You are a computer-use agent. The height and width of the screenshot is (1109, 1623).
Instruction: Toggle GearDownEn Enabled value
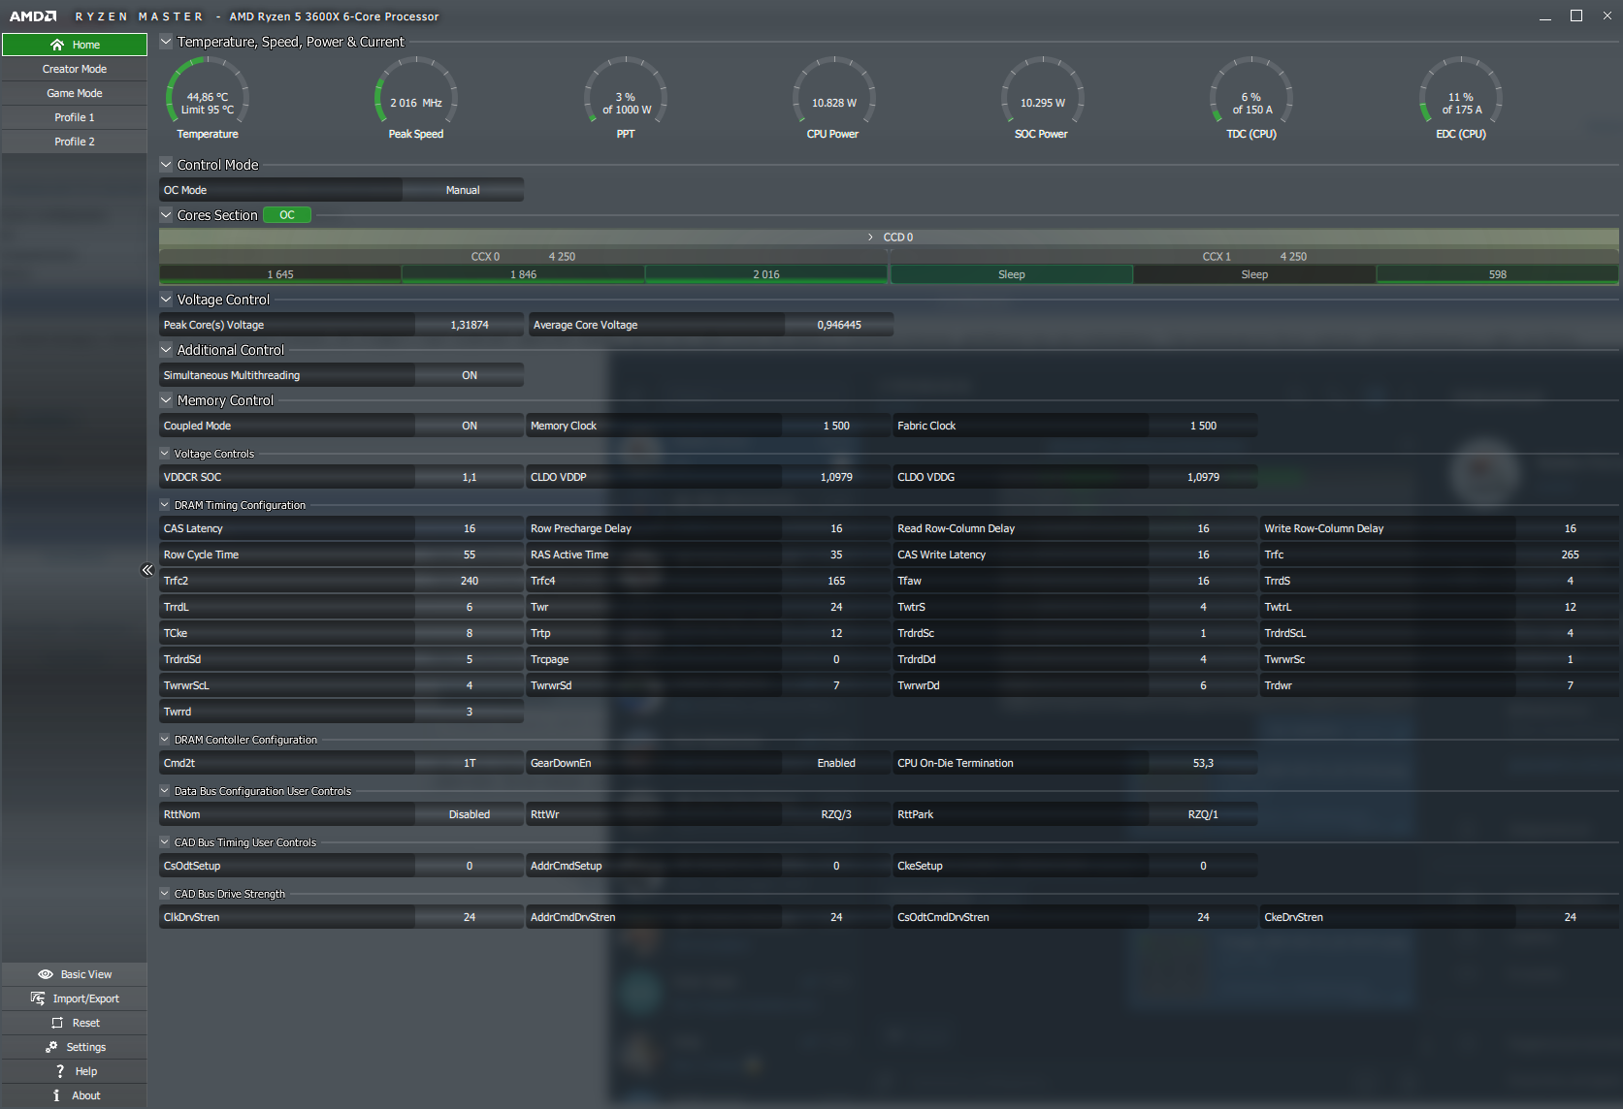pos(836,763)
